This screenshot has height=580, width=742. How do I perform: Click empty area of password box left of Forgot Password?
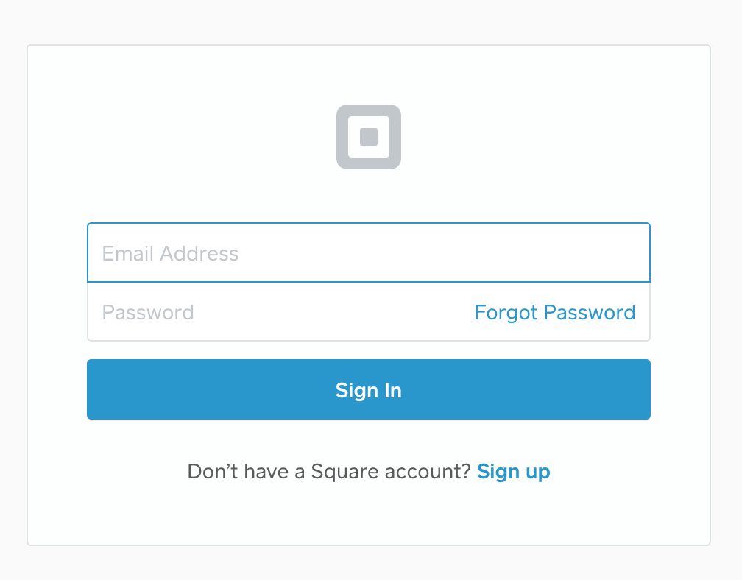click(331, 312)
